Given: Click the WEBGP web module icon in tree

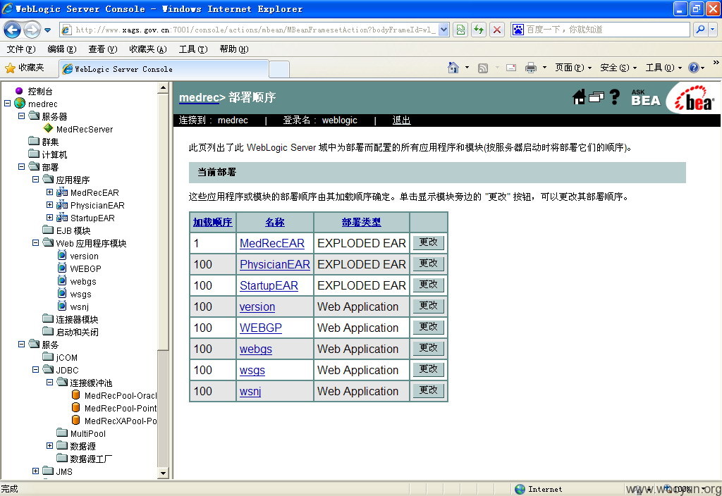Looking at the screenshot, I should click(x=62, y=268).
